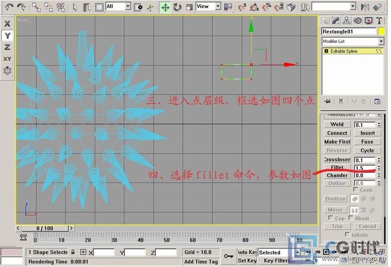The width and height of the screenshot is (391, 267).
Task: Click the Pin Stack icon below the stack
Action: pyautogui.click(x=328, y=101)
